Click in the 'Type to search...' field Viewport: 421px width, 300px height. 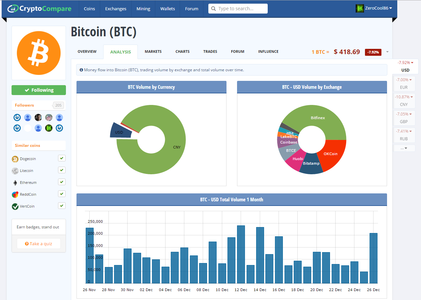(238, 9)
